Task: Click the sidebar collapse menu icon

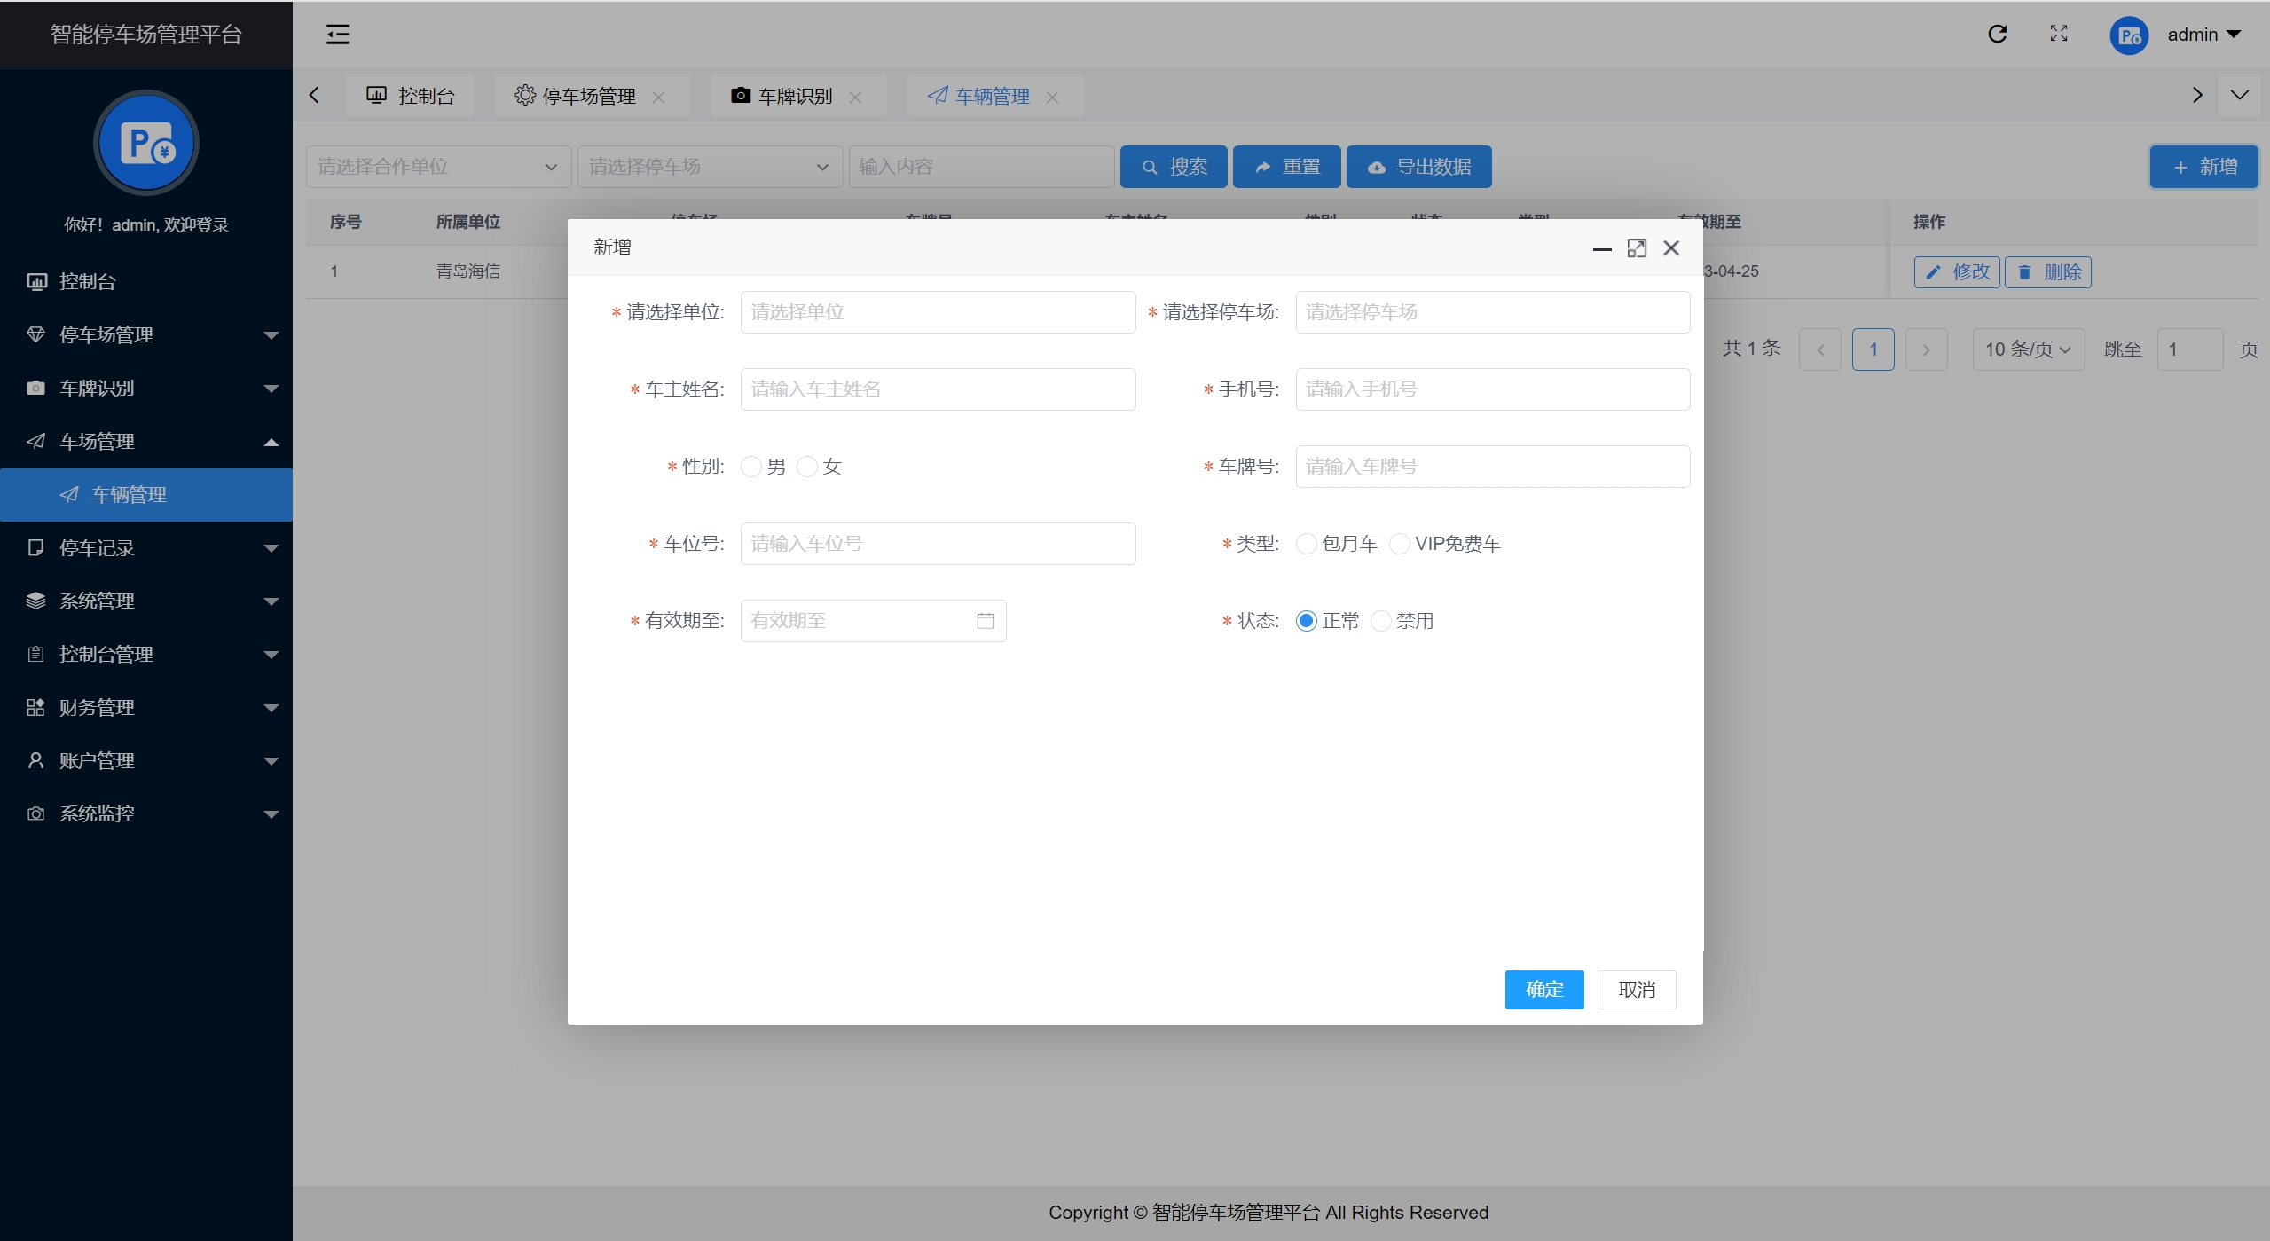Action: (x=337, y=35)
